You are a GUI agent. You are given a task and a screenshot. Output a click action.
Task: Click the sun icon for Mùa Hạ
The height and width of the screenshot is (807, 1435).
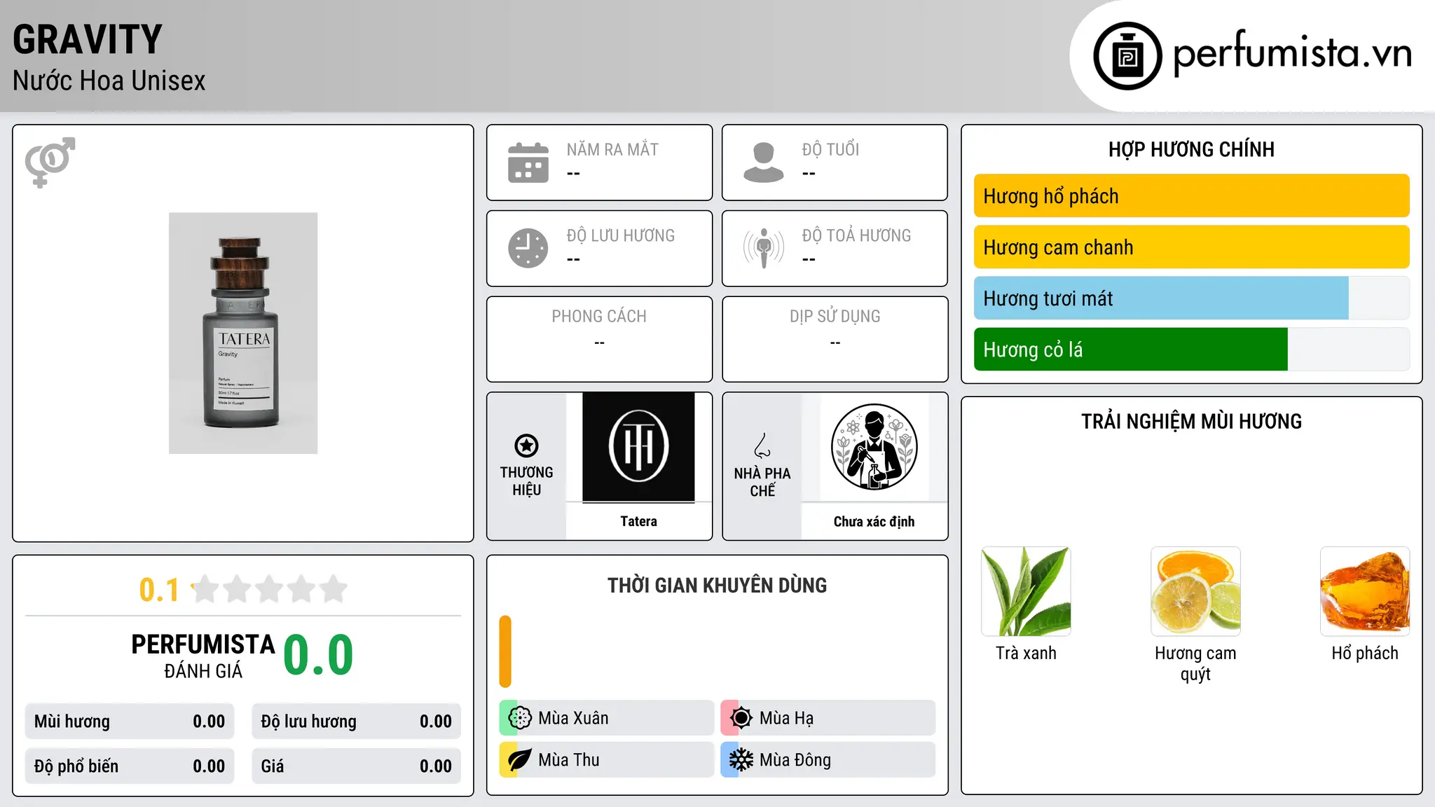click(x=741, y=718)
